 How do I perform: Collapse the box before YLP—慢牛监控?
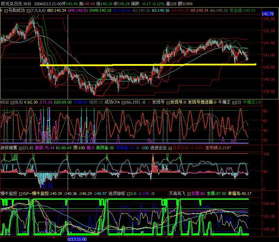tap(20, 194)
